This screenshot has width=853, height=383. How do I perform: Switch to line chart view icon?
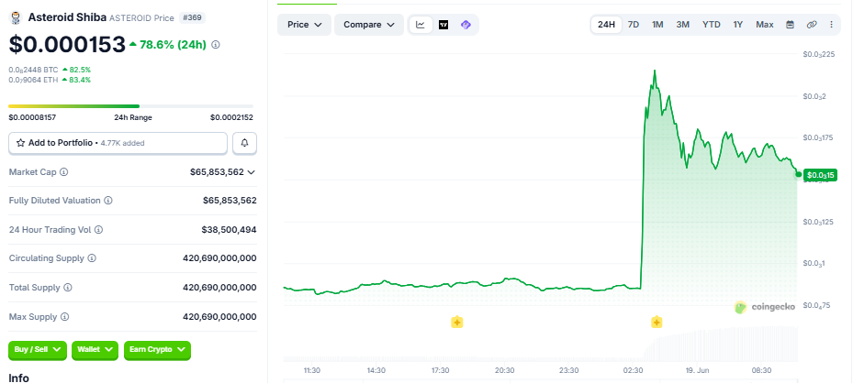(421, 25)
